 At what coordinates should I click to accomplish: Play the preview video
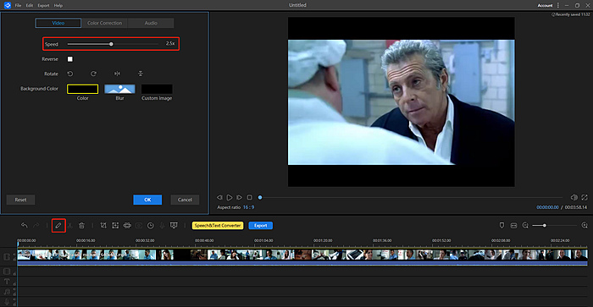click(x=230, y=198)
